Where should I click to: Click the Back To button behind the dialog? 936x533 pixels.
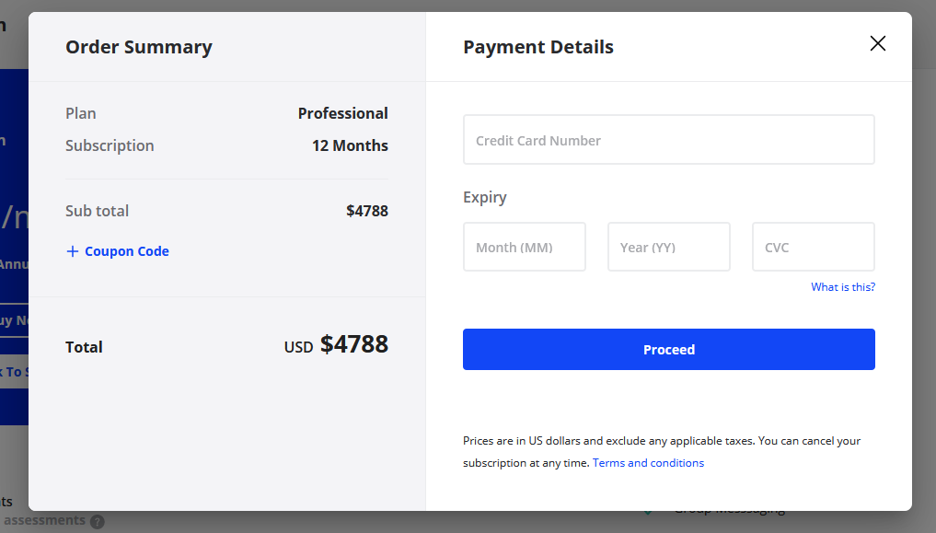14,372
